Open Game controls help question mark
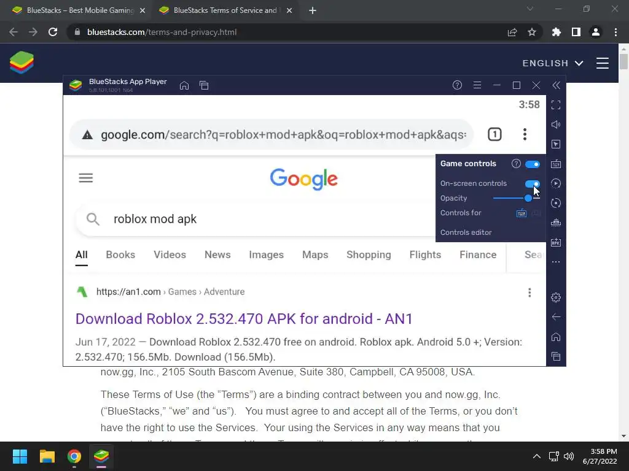 [516, 163]
